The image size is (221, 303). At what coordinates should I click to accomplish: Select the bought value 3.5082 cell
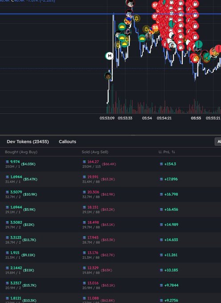[x=16, y=222]
